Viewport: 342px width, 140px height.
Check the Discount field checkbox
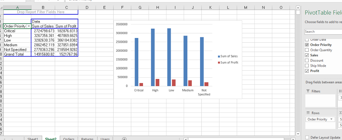(307, 61)
